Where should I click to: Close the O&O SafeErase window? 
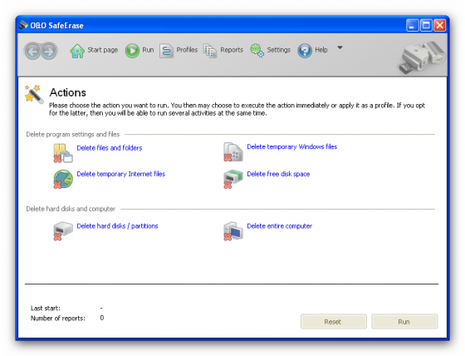[x=440, y=25]
